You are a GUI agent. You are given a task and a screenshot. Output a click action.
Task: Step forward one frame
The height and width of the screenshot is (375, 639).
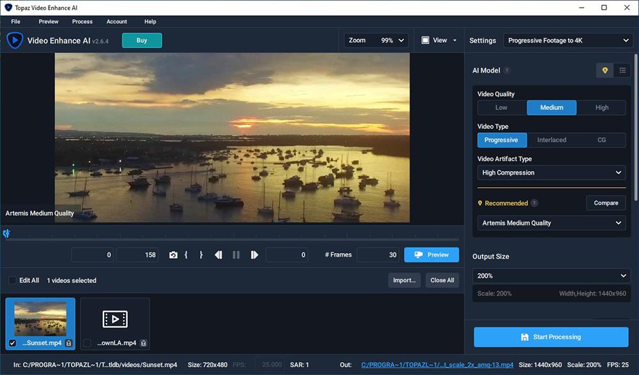254,254
